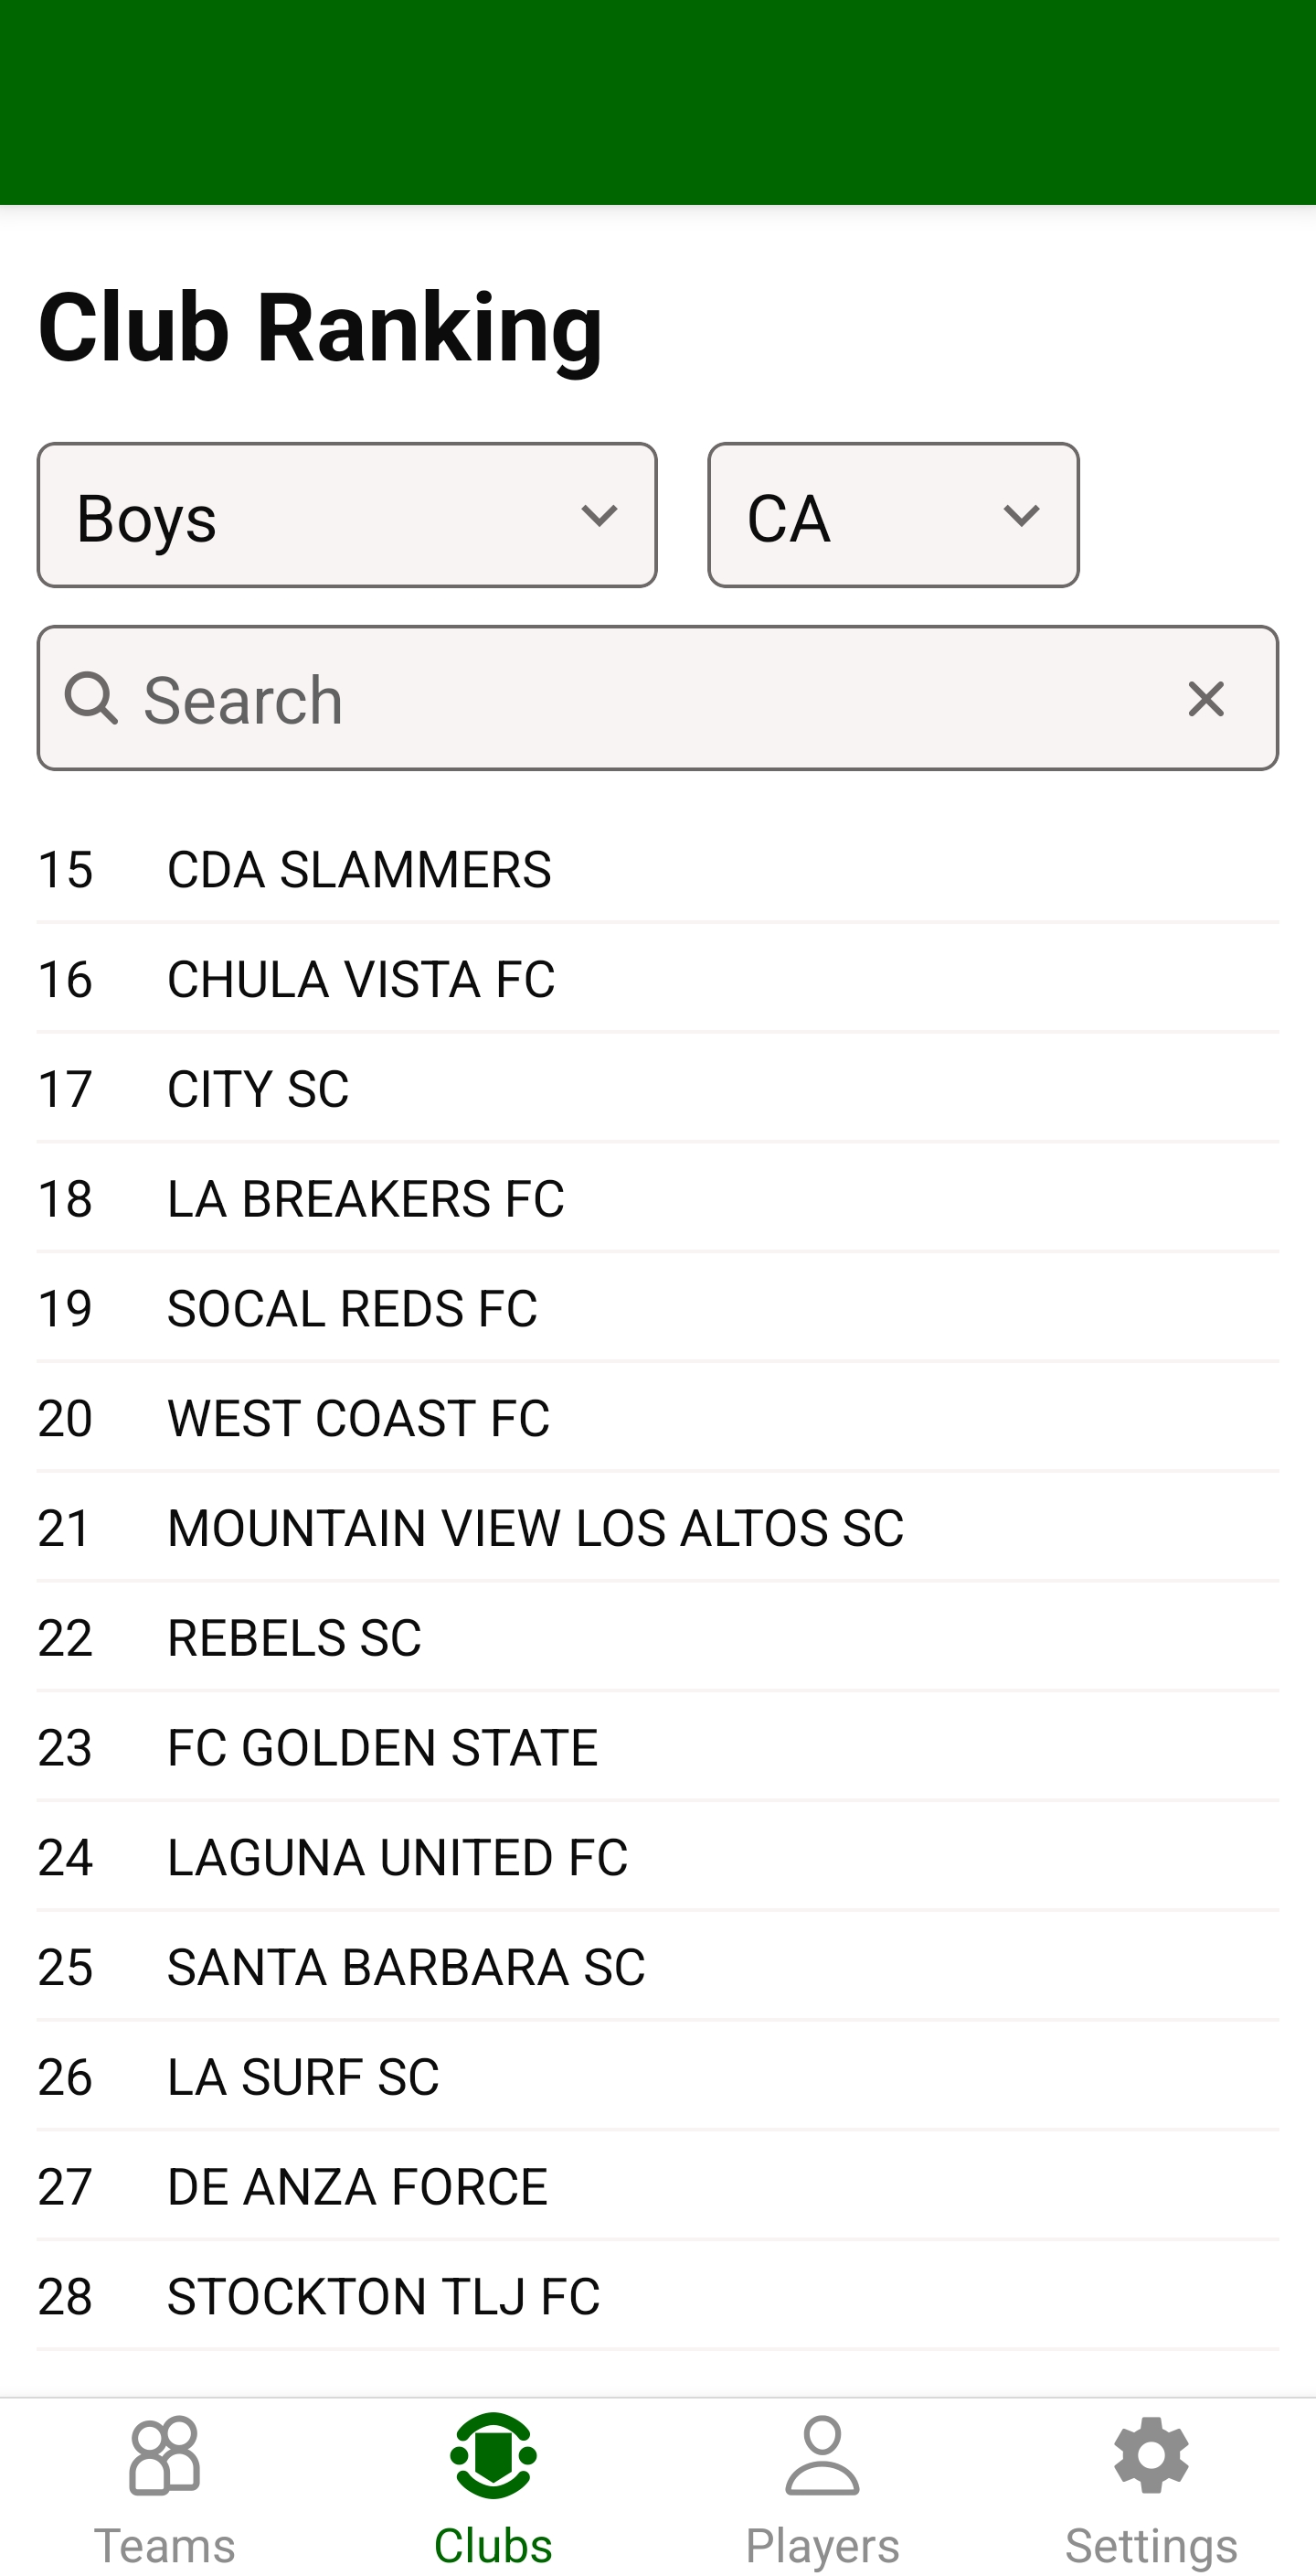Select SANTA BARBARA SC row
Screen dimensions: 1316x2576
pos(657,1966)
